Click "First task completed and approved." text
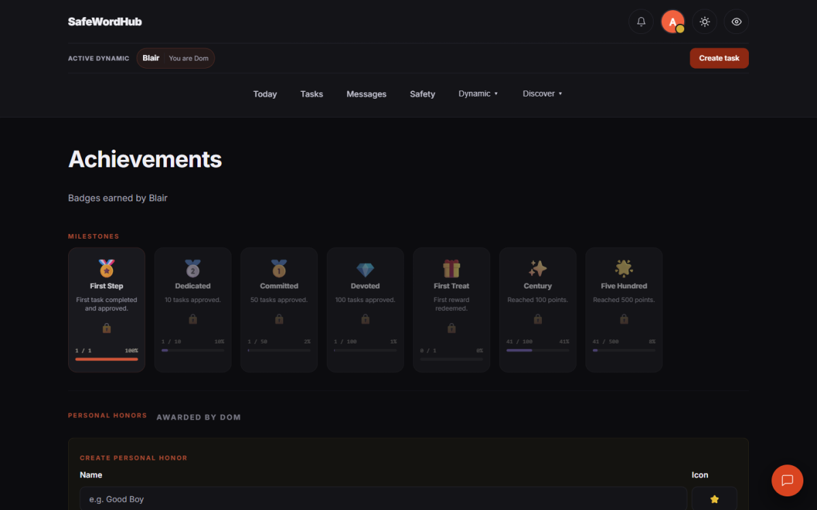This screenshot has width=817, height=510. (x=107, y=304)
